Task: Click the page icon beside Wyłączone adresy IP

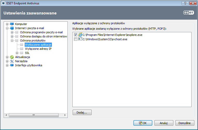Action: pos(22,49)
